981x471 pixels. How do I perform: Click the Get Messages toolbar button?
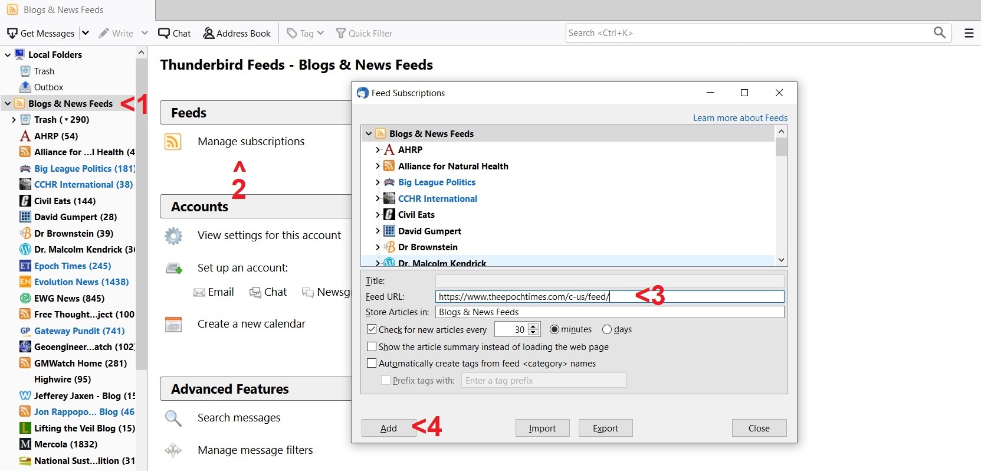41,33
